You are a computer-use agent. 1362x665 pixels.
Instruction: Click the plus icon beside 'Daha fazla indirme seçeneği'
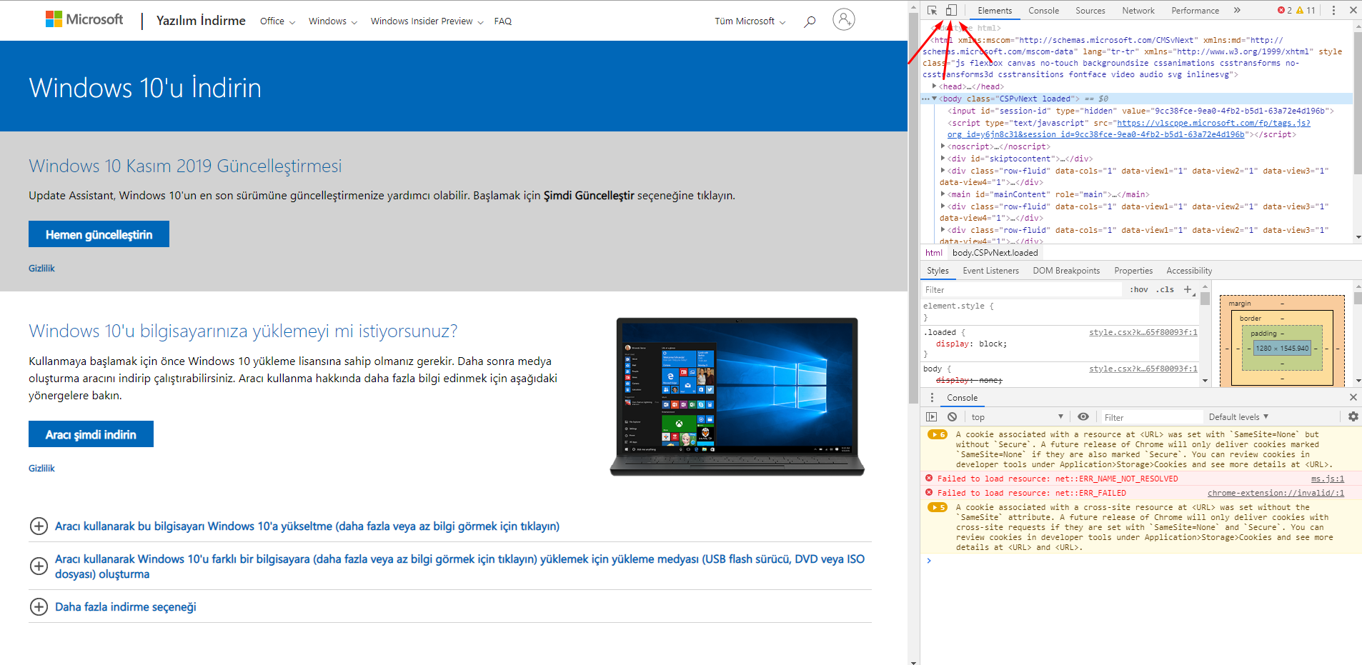point(39,606)
